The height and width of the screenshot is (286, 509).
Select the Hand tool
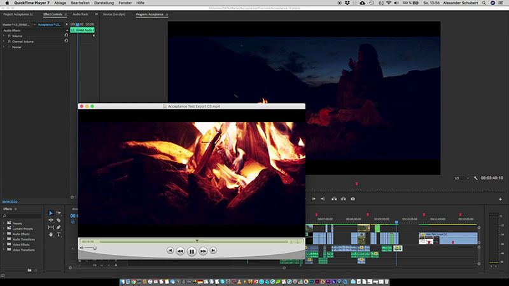[x=51, y=234]
